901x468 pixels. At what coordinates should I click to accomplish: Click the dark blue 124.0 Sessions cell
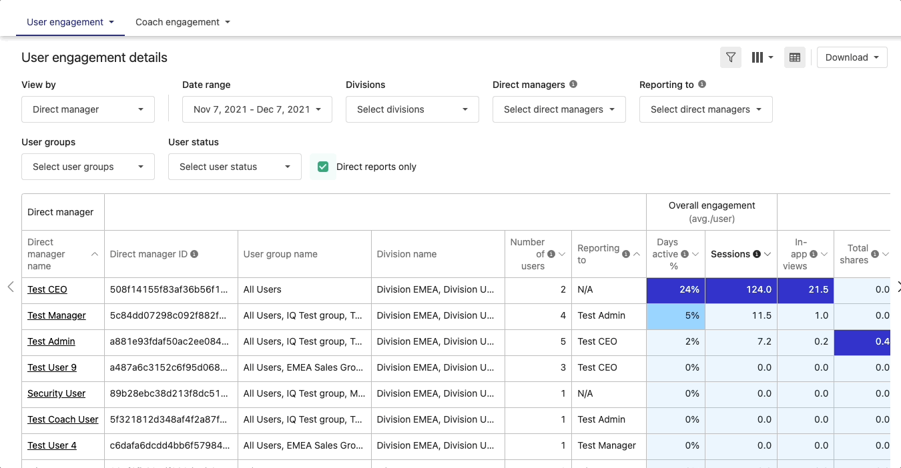tap(741, 289)
